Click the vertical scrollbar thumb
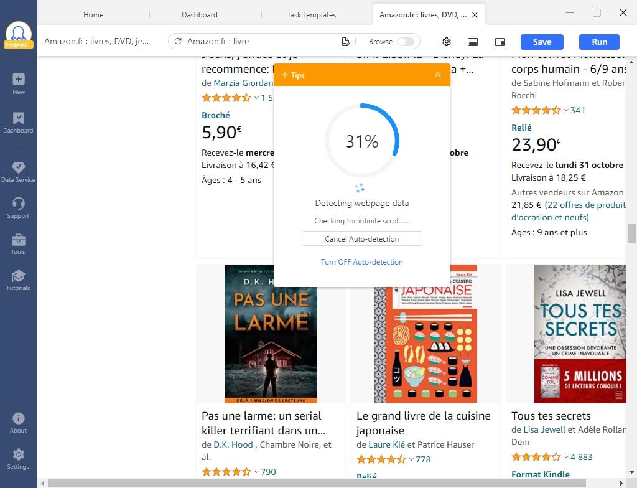The width and height of the screenshot is (637, 488). pos(631,233)
